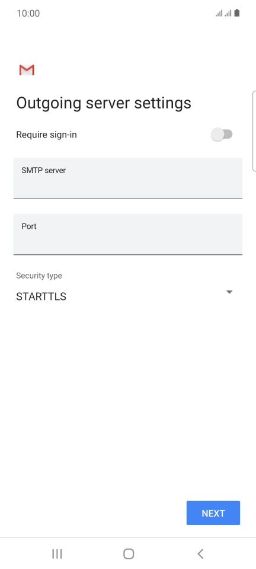Screen dimensions: 256x569
Task: Focus the Port input field
Action: [127, 235]
